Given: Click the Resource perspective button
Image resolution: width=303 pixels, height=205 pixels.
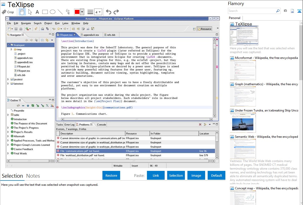Looking at the screenshot, I should [x=204, y=29].
